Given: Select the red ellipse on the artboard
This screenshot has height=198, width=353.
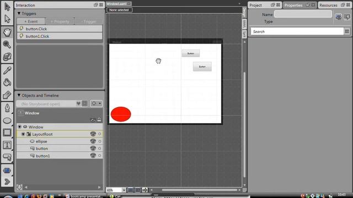Looking at the screenshot, I should 121,114.
